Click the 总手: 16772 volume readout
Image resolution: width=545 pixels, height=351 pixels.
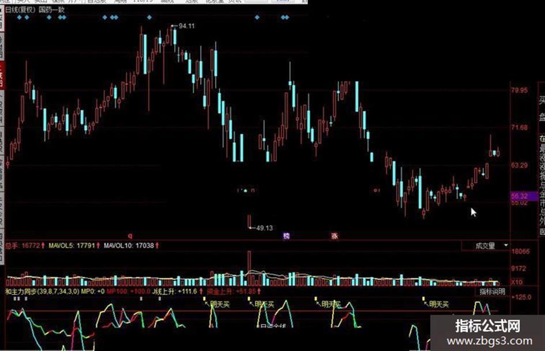point(25,246)
